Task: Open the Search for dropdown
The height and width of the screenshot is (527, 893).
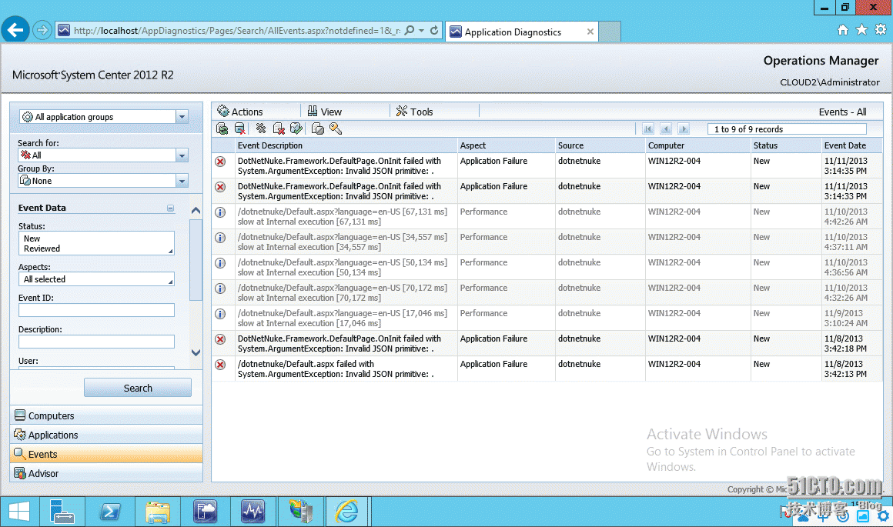Action: tap(182, 155)
